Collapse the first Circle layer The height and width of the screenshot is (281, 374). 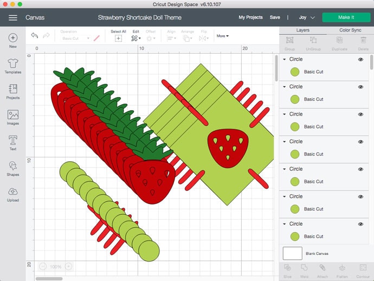[x=285, y=59]
